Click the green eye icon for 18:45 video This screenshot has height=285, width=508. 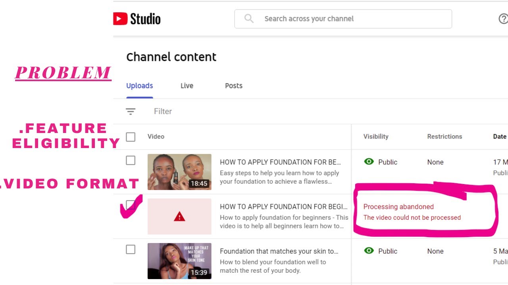pos(369,161)
